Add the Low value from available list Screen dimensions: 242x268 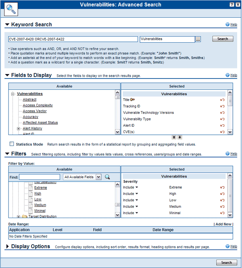click(38, 199)
